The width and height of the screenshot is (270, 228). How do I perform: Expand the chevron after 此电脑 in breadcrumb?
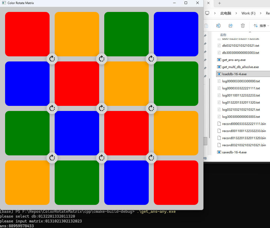click(x=236, y=13)
